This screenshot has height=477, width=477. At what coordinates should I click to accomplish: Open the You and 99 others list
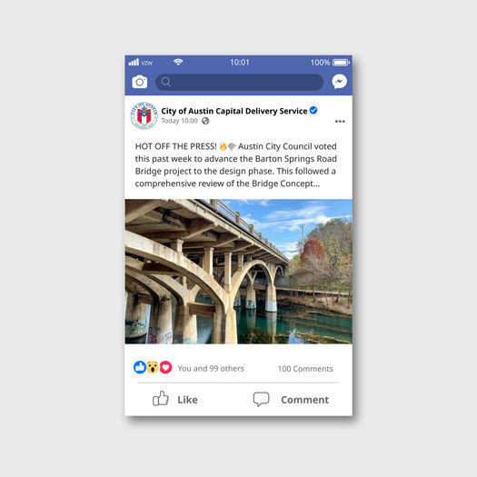coord(211,368)
